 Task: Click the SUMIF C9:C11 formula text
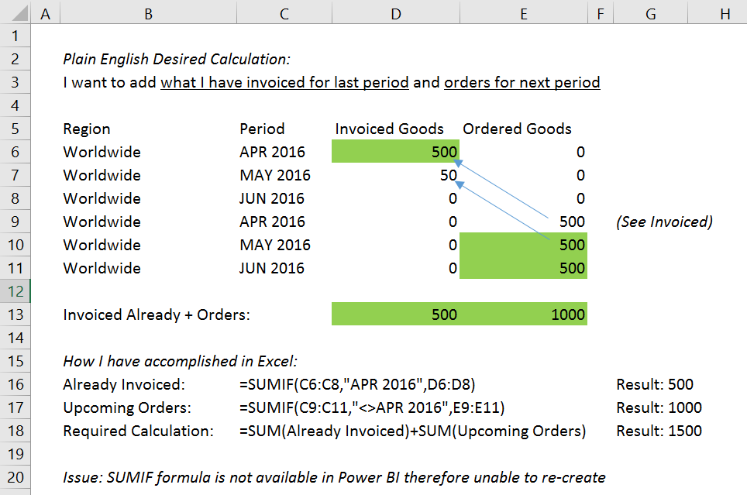pyautogui.click(x=372, y=407)
